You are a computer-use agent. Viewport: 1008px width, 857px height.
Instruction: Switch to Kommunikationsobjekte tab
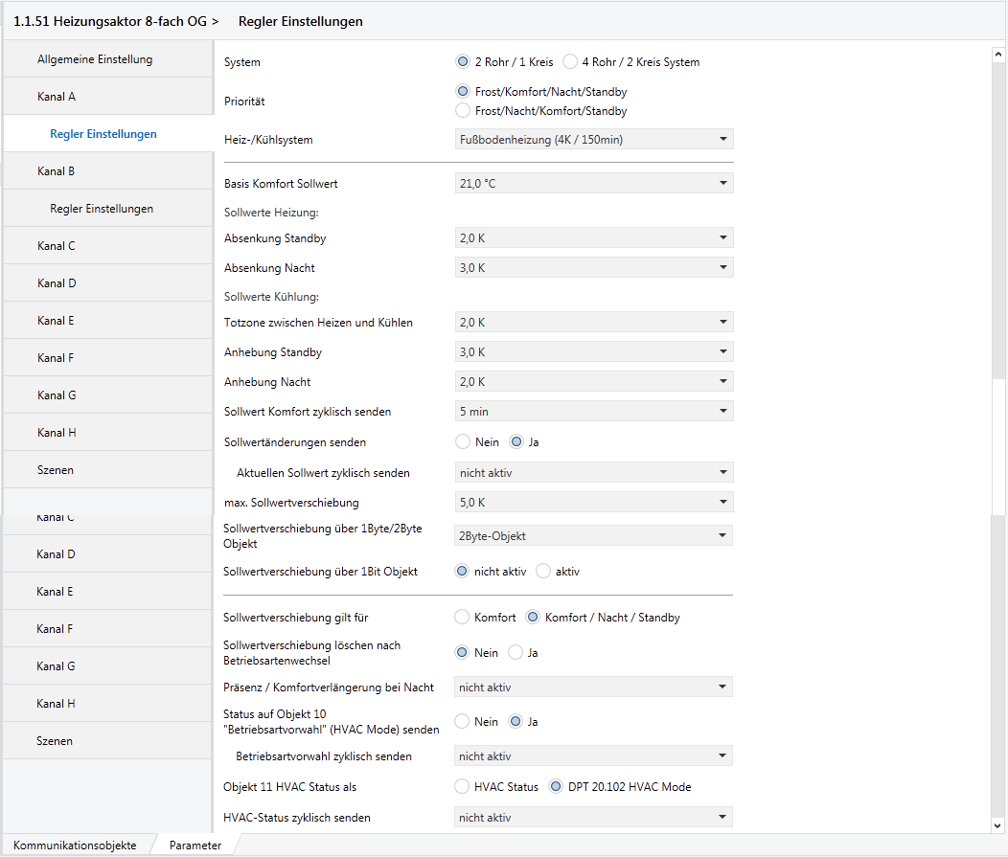click(75, 846)
